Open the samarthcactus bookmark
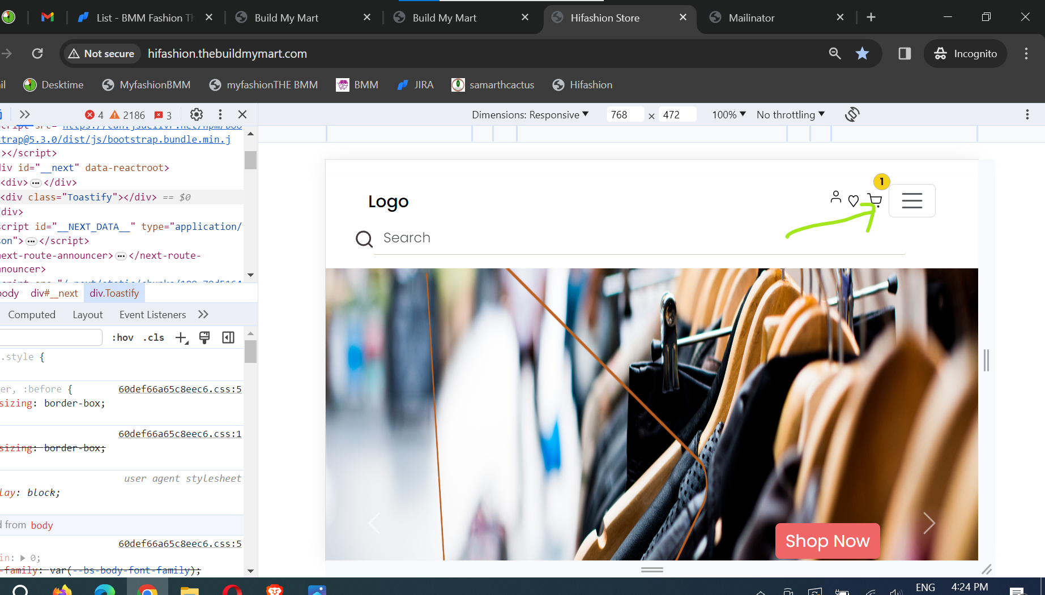This screenshot has height=595, width=1045. click(x=493, y=85)
